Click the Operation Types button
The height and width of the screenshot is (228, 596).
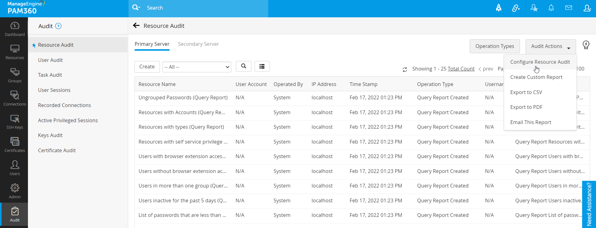point(494,46)
